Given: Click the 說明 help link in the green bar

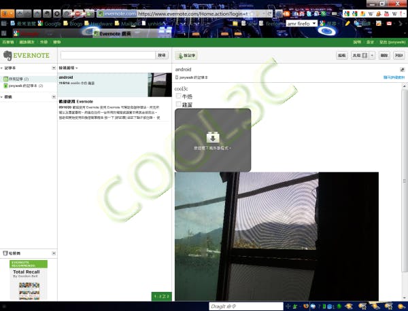Looking at the screenshot, I should [x=357, y=42].
